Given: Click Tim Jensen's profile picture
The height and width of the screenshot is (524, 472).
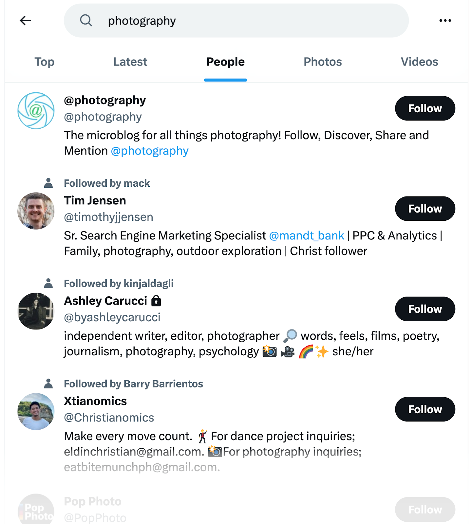Looking at the screenshot, I should [36, 211].
